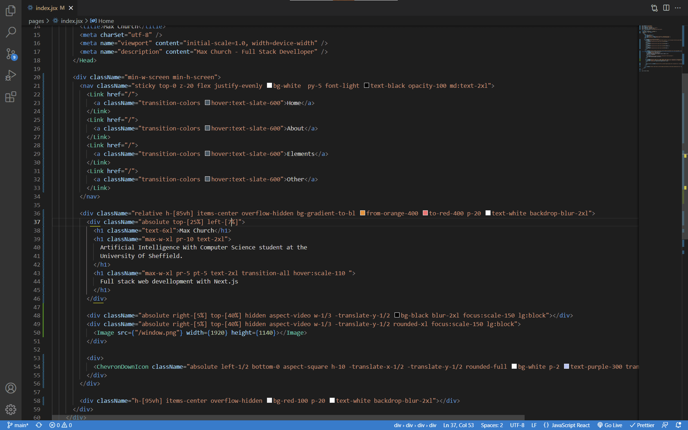Open Accounts menu in activity bar
Screen dimensions: 688x430
coord(11,388)
